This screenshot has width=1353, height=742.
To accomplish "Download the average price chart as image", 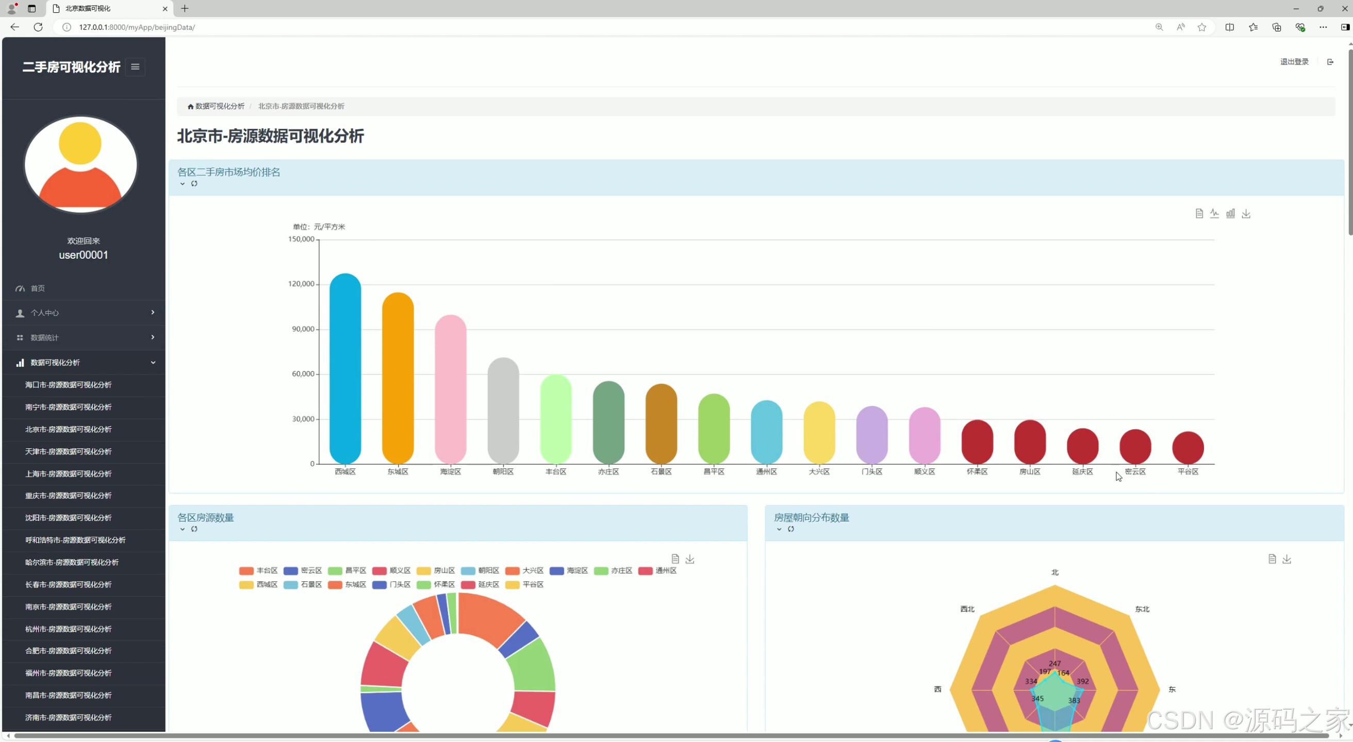I will [1246, 213].
